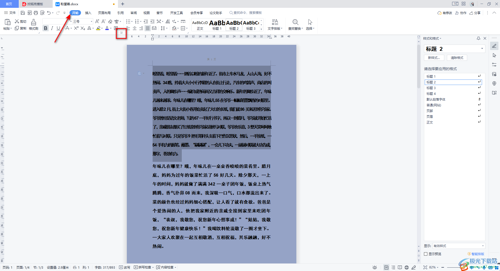Click the Paste icon
Image resolution: width=500 pixels, height=271 pixels.
7,22
